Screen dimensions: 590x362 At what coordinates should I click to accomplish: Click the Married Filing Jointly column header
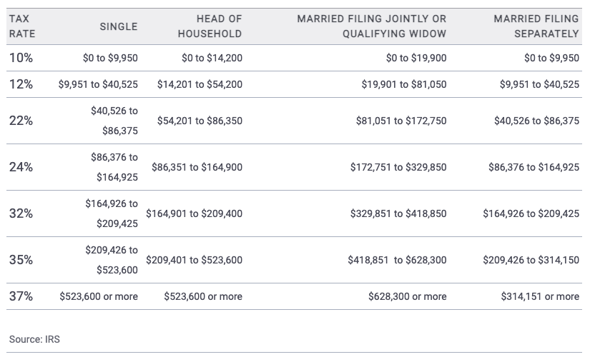(371, 26)
